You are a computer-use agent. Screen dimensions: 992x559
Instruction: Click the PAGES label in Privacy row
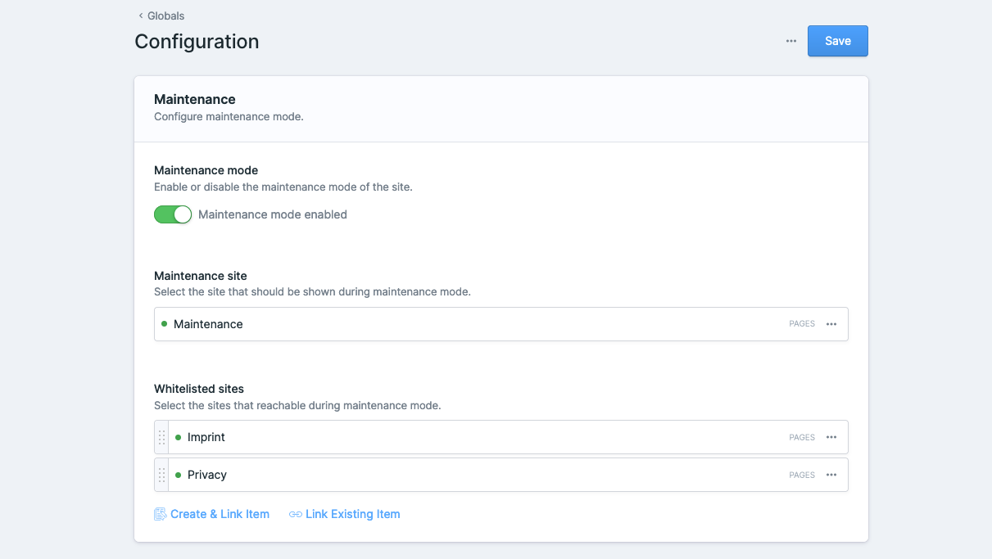tap(802, 475)
